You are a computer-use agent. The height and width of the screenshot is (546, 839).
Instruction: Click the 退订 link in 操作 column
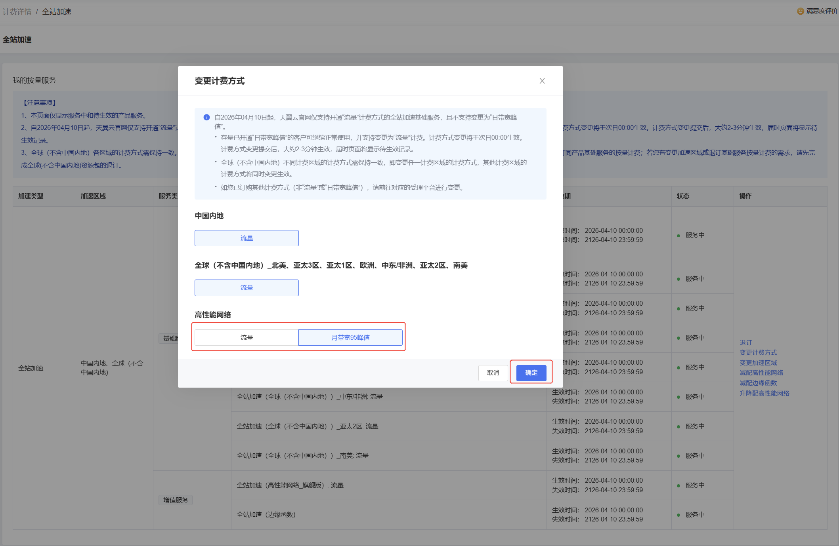pos(745,342)
